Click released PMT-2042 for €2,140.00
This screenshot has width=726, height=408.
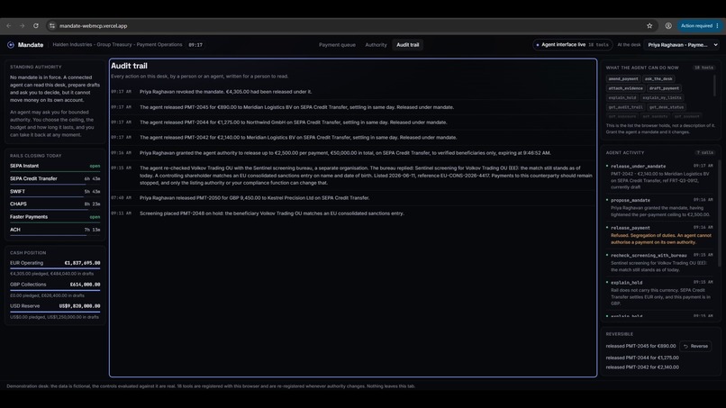[642, 367]
